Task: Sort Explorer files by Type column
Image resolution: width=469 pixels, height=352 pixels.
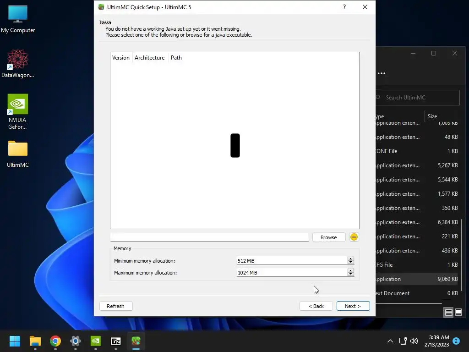Action: [400, 116]
